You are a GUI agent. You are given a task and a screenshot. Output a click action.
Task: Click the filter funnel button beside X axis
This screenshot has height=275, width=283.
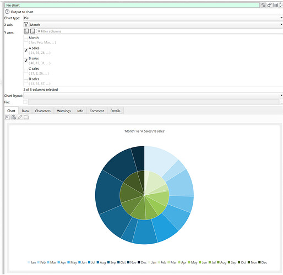(x=26, y=25)
